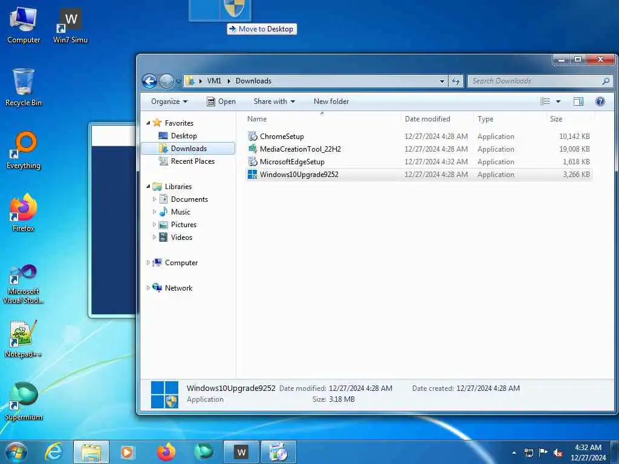Select Downloads under Favorites
The image size is (619, 464).
[x=188, y=149]
